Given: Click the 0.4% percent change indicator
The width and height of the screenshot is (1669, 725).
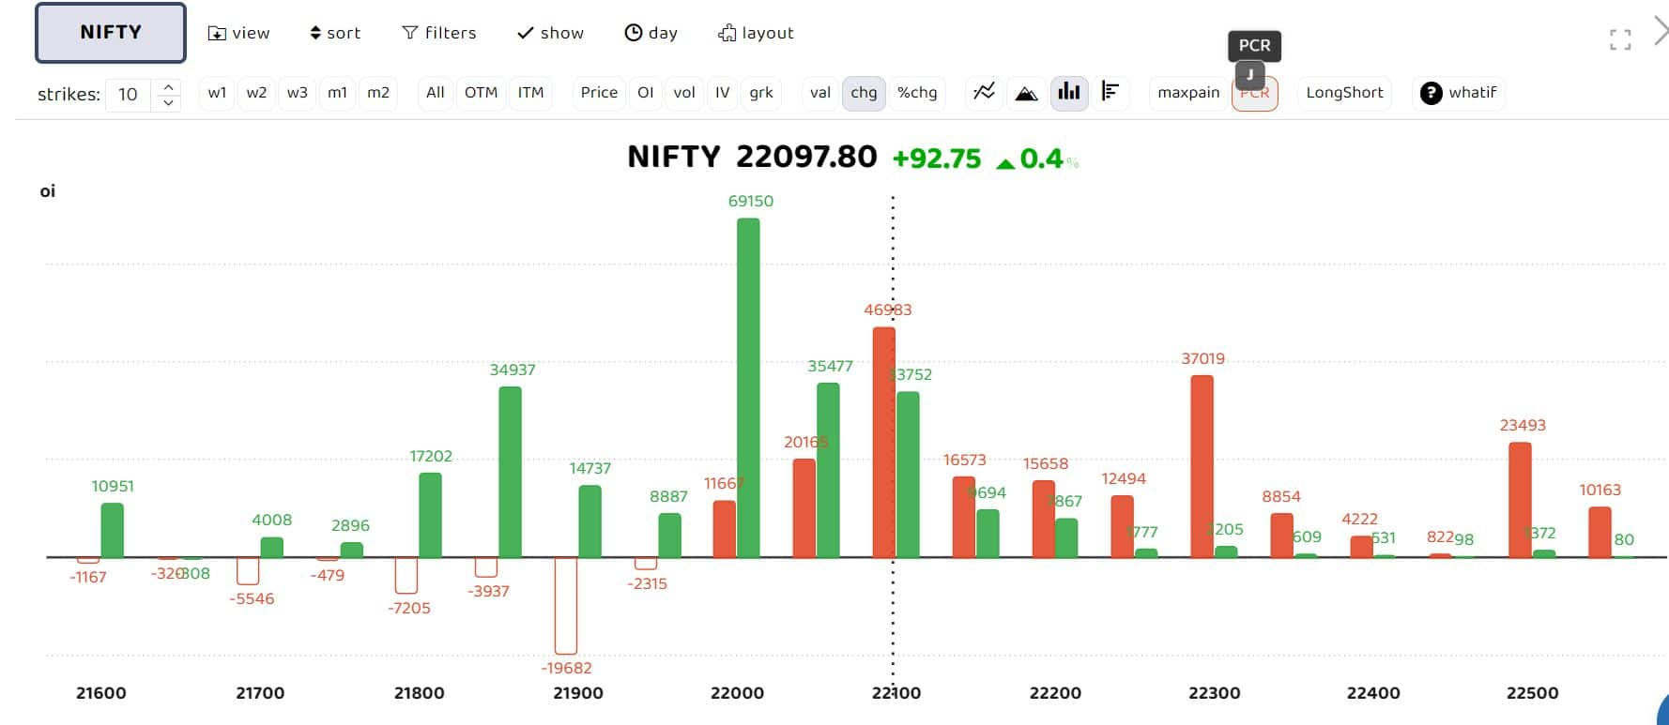Looking at the screenshot, I should (1037, 159).
